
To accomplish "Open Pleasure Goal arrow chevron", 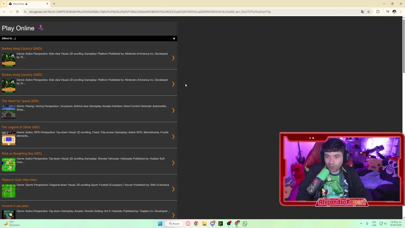I will pyautogui.click(x=173, y=189).
